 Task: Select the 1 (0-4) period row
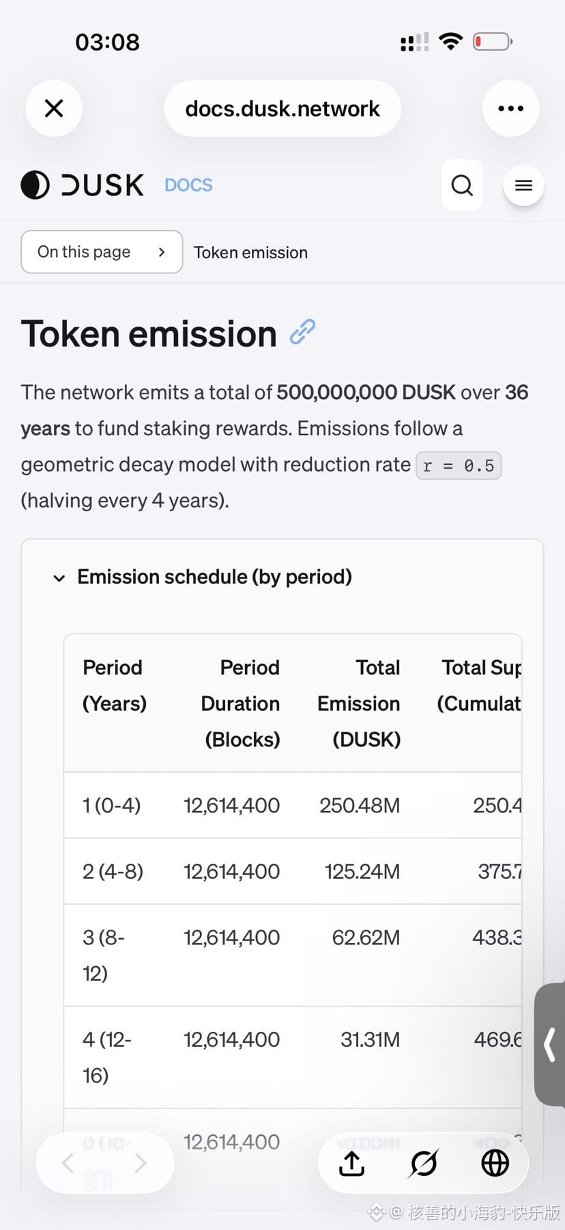293,806
